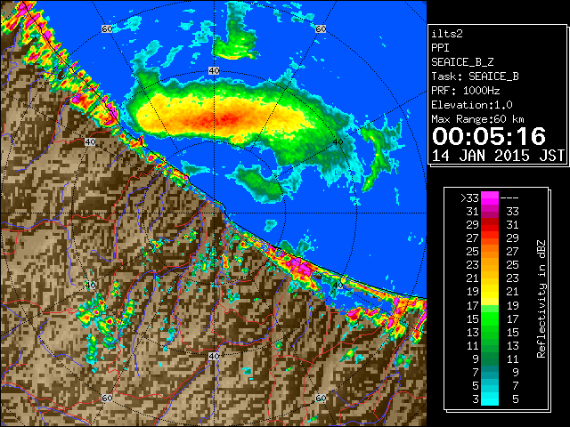Pick the 13–15 dBZ green legend band
570x427 pixels.
click(x=490, y=332)
